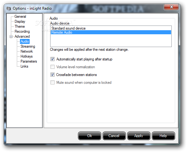Open the General options page
The image size is (187, 152).
pos(20,17)
